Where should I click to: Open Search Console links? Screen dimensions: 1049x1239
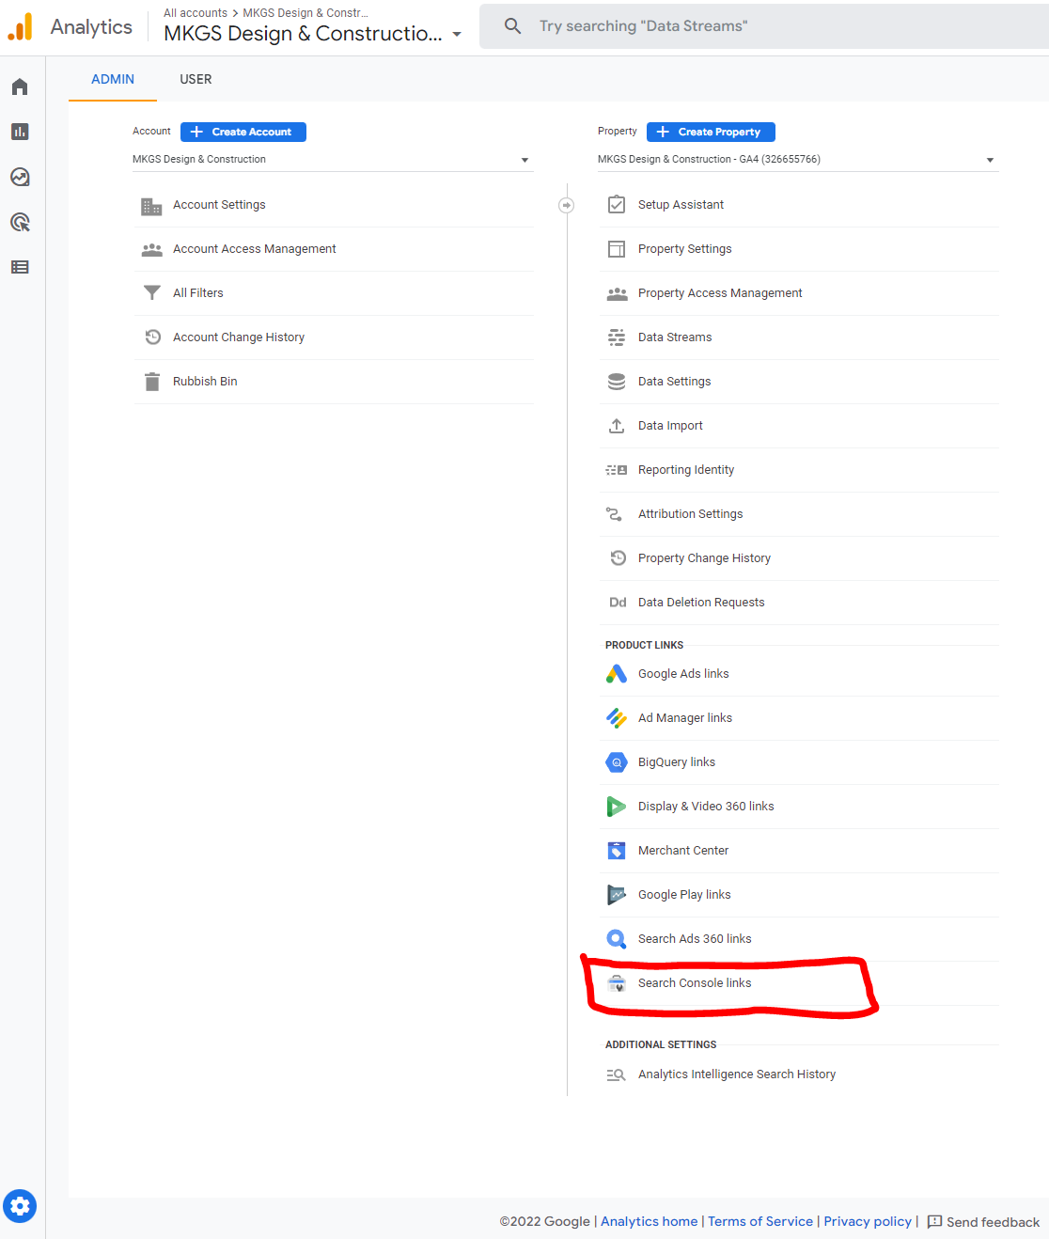point(695,983)
